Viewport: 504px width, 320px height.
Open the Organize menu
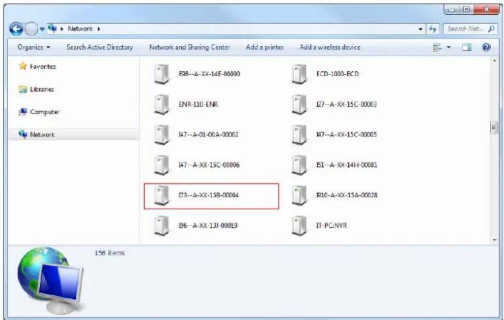[x=34, y=47]
